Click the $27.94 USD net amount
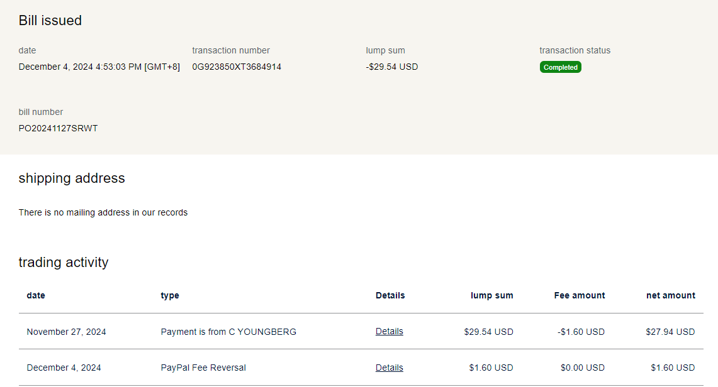This screenshot has height=387, width=718. click(670, 332)
